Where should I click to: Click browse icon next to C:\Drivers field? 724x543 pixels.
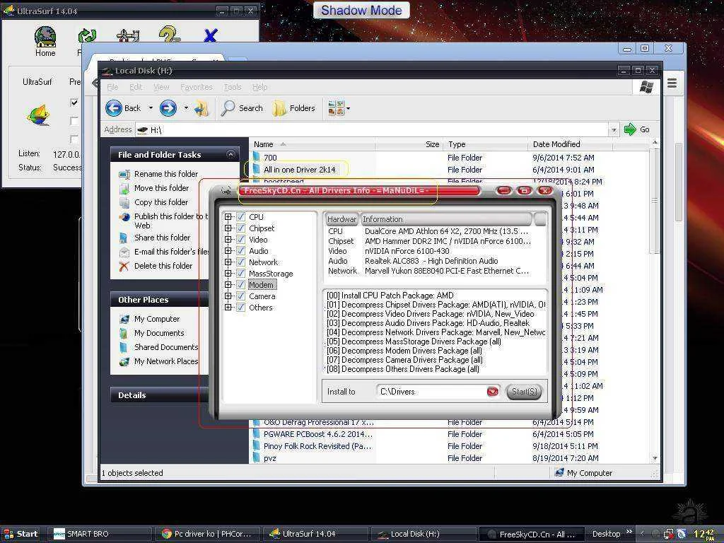click(x=493, y=392)
